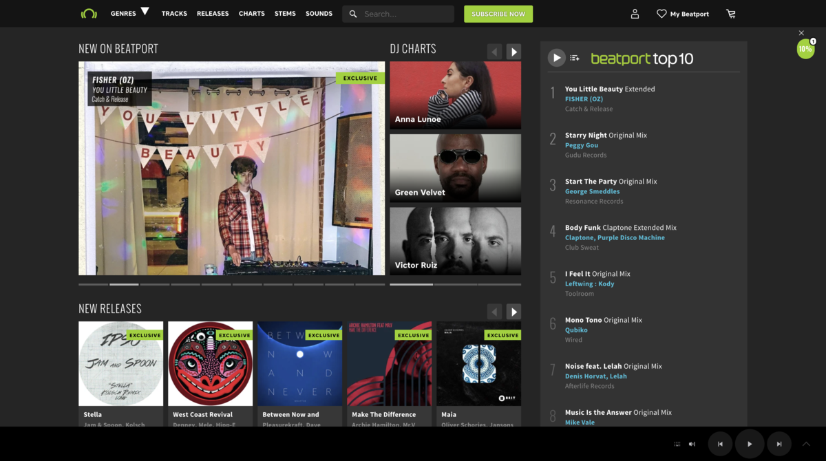
Task: Open Afterlife Records label link
Action: pos(590,385)
